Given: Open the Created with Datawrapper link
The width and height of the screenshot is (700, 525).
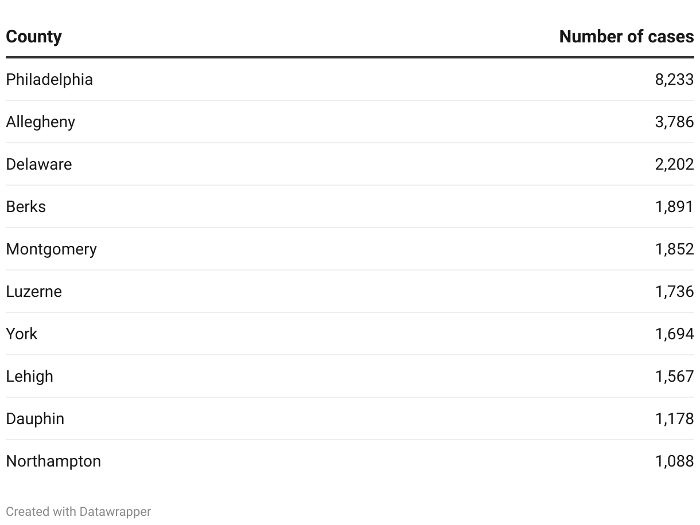Looking at the screenshot, I should click(79, 511).
